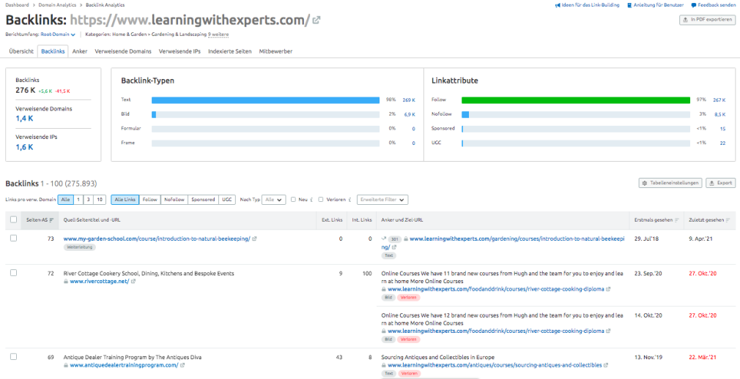Screen dimensions: 740x379
Task: Open external link icon after beekeeping target URL
Action: coord(394,247)
